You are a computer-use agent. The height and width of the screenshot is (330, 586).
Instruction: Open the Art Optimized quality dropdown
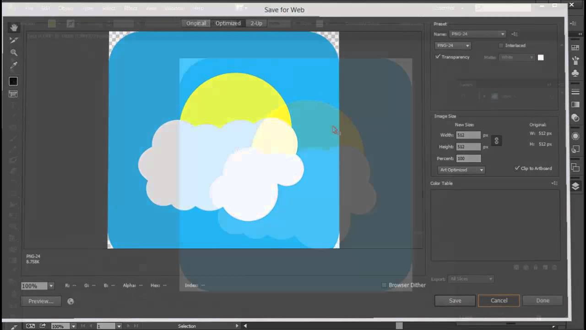point(461,170)
